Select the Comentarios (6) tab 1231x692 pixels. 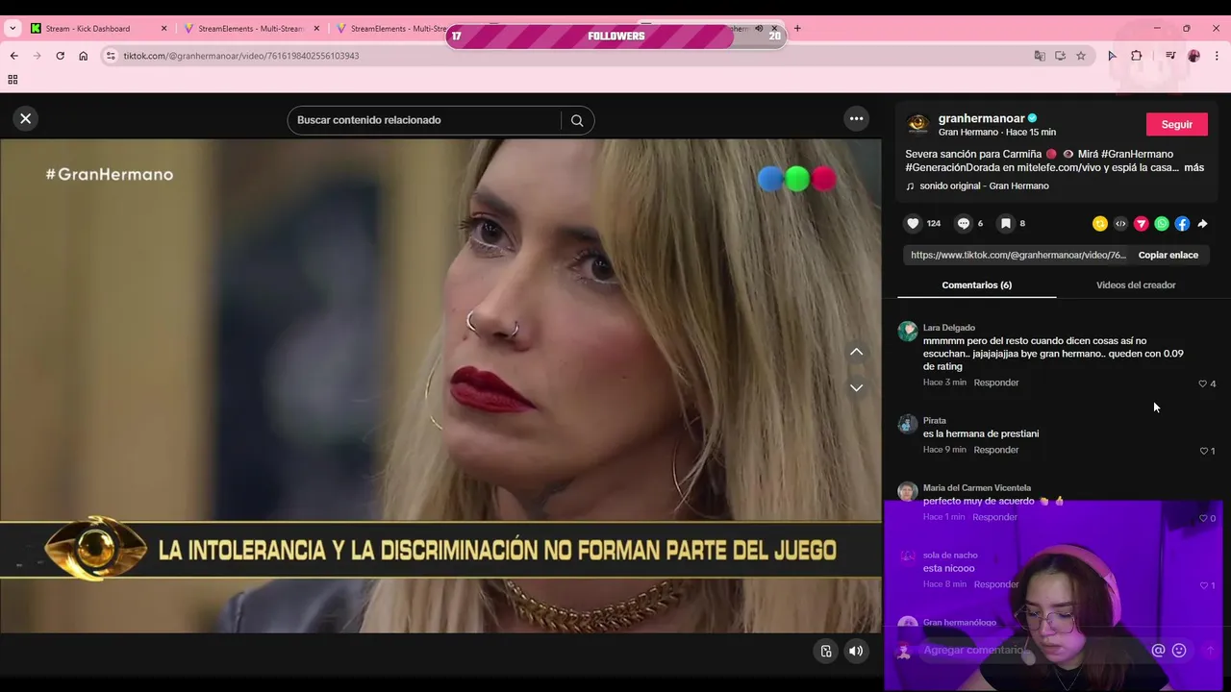tap(976, 284)
